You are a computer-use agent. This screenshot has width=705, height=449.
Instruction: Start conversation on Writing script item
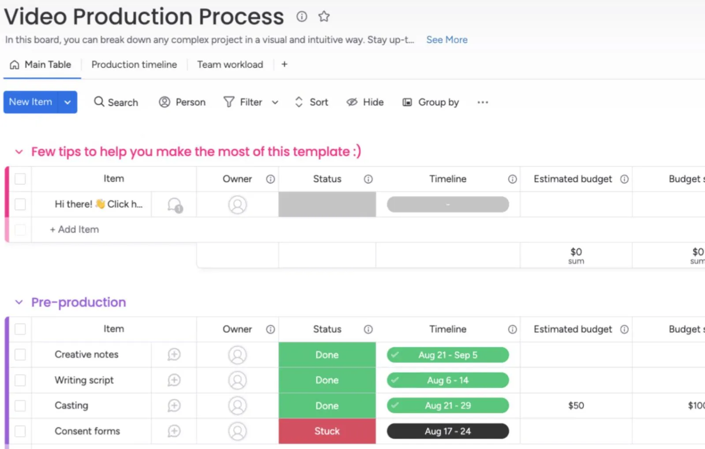click(174, 380)
